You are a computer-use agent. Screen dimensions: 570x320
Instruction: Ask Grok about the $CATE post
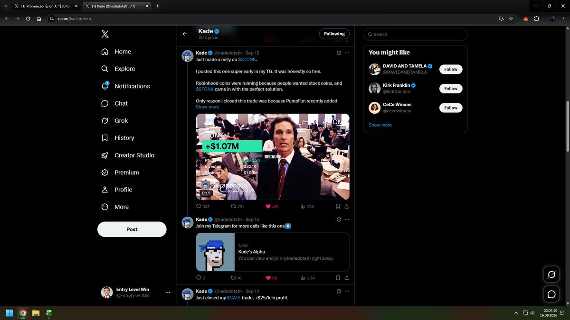(x=339, y=291)
